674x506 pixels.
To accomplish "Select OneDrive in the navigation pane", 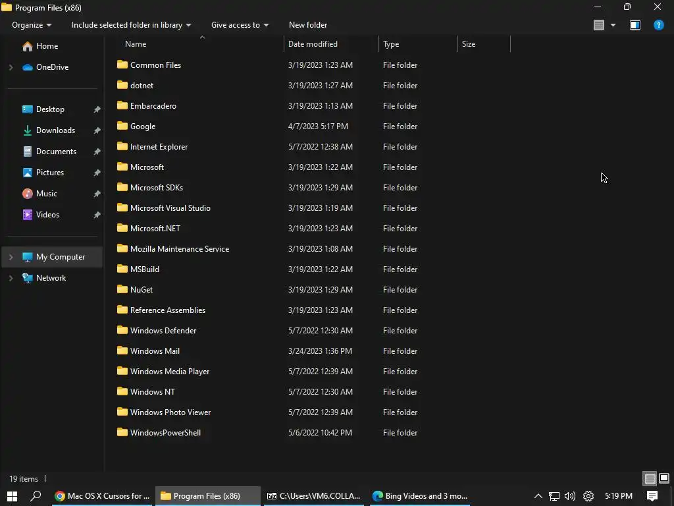I will point(52,67).
